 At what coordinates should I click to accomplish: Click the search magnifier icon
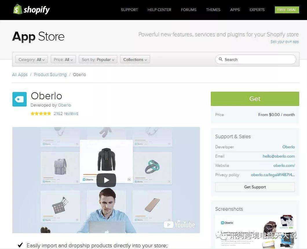tap(220, 59)
